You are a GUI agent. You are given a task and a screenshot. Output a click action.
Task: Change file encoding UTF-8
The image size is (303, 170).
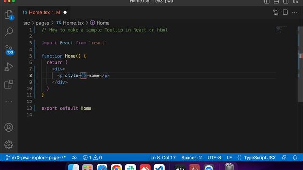214,158
